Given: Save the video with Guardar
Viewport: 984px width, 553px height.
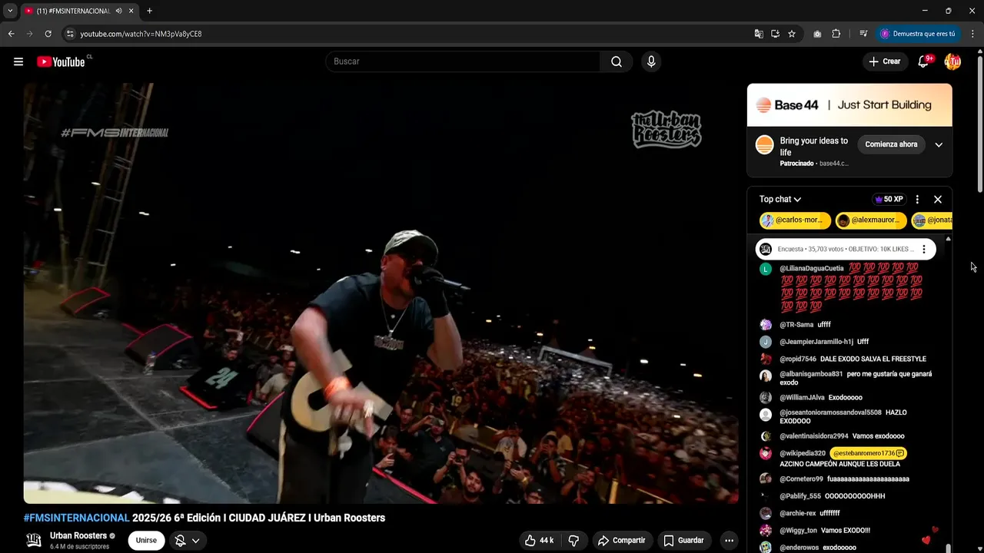Looking at the screenshot, I should (683, 541).
